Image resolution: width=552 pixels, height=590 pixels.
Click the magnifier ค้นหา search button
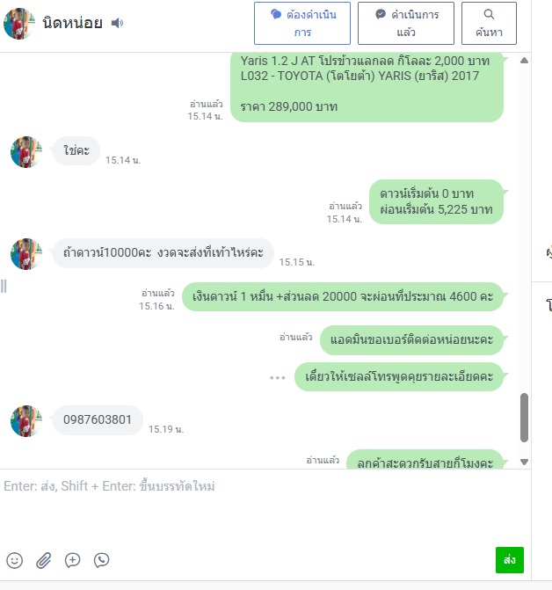489,24
